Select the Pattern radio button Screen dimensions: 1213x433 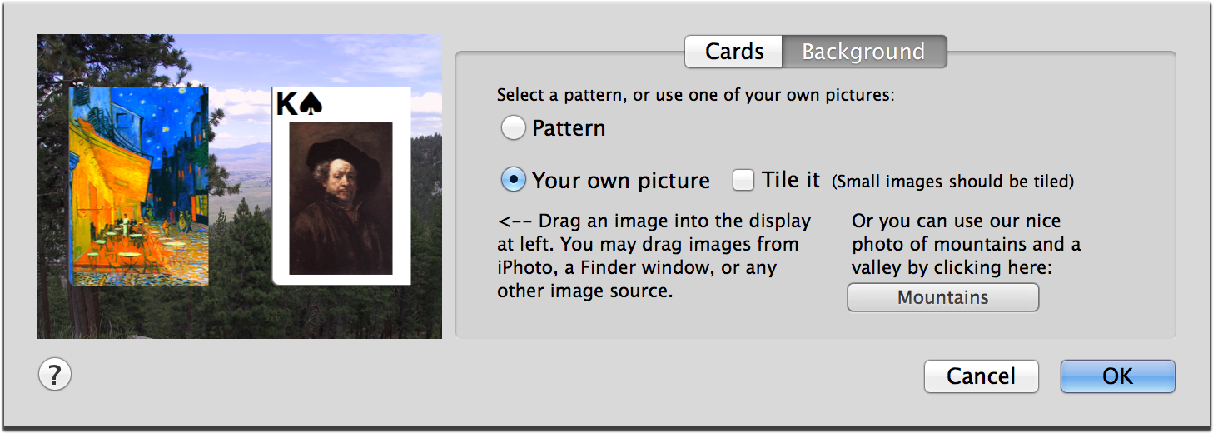click(513, 128)
